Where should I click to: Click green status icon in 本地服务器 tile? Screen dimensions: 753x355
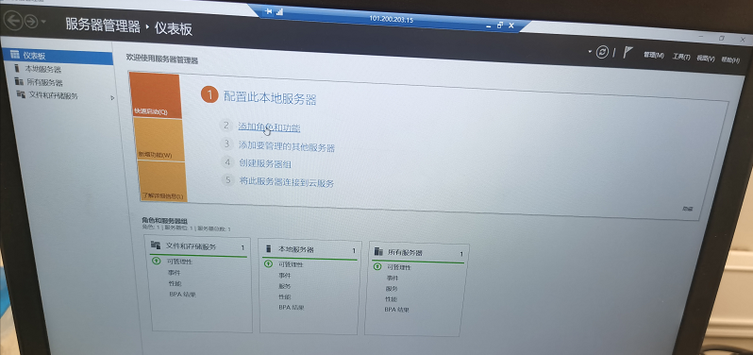(x=268, y=263)
